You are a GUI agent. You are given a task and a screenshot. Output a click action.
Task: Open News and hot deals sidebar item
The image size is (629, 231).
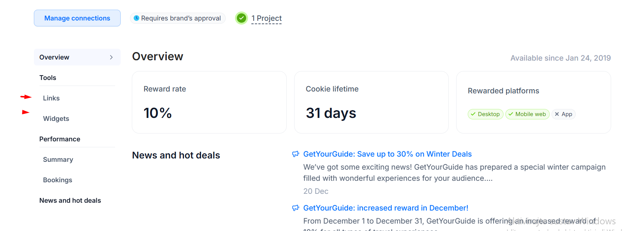tap(70, 200)
